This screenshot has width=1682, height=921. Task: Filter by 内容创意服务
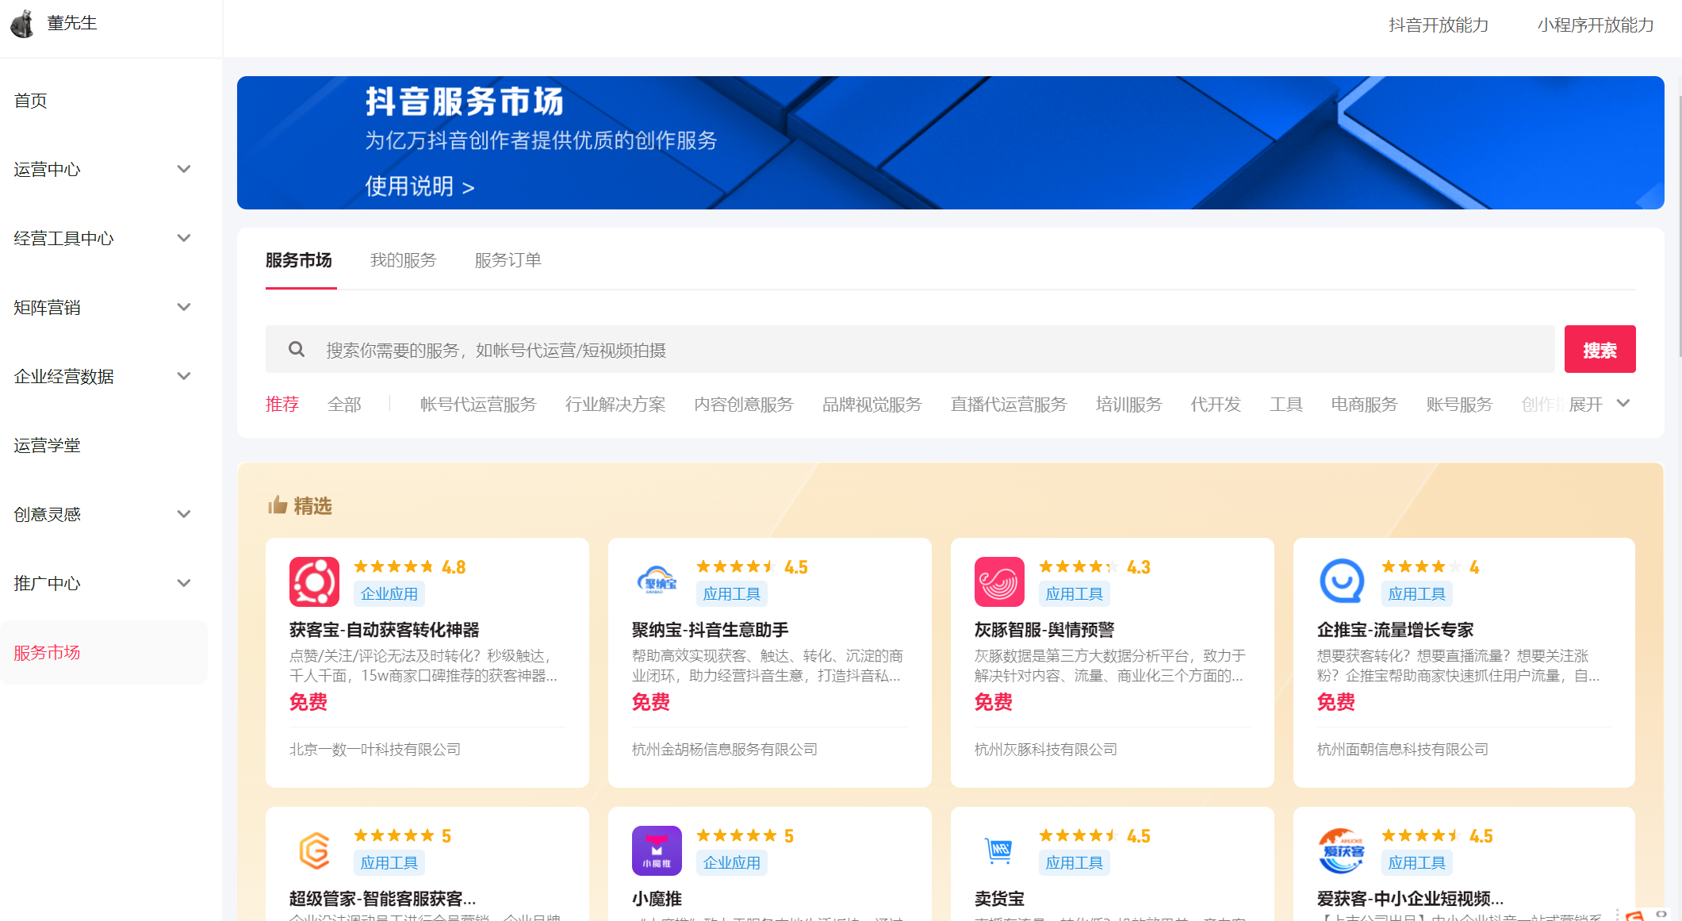click(744, 404)
